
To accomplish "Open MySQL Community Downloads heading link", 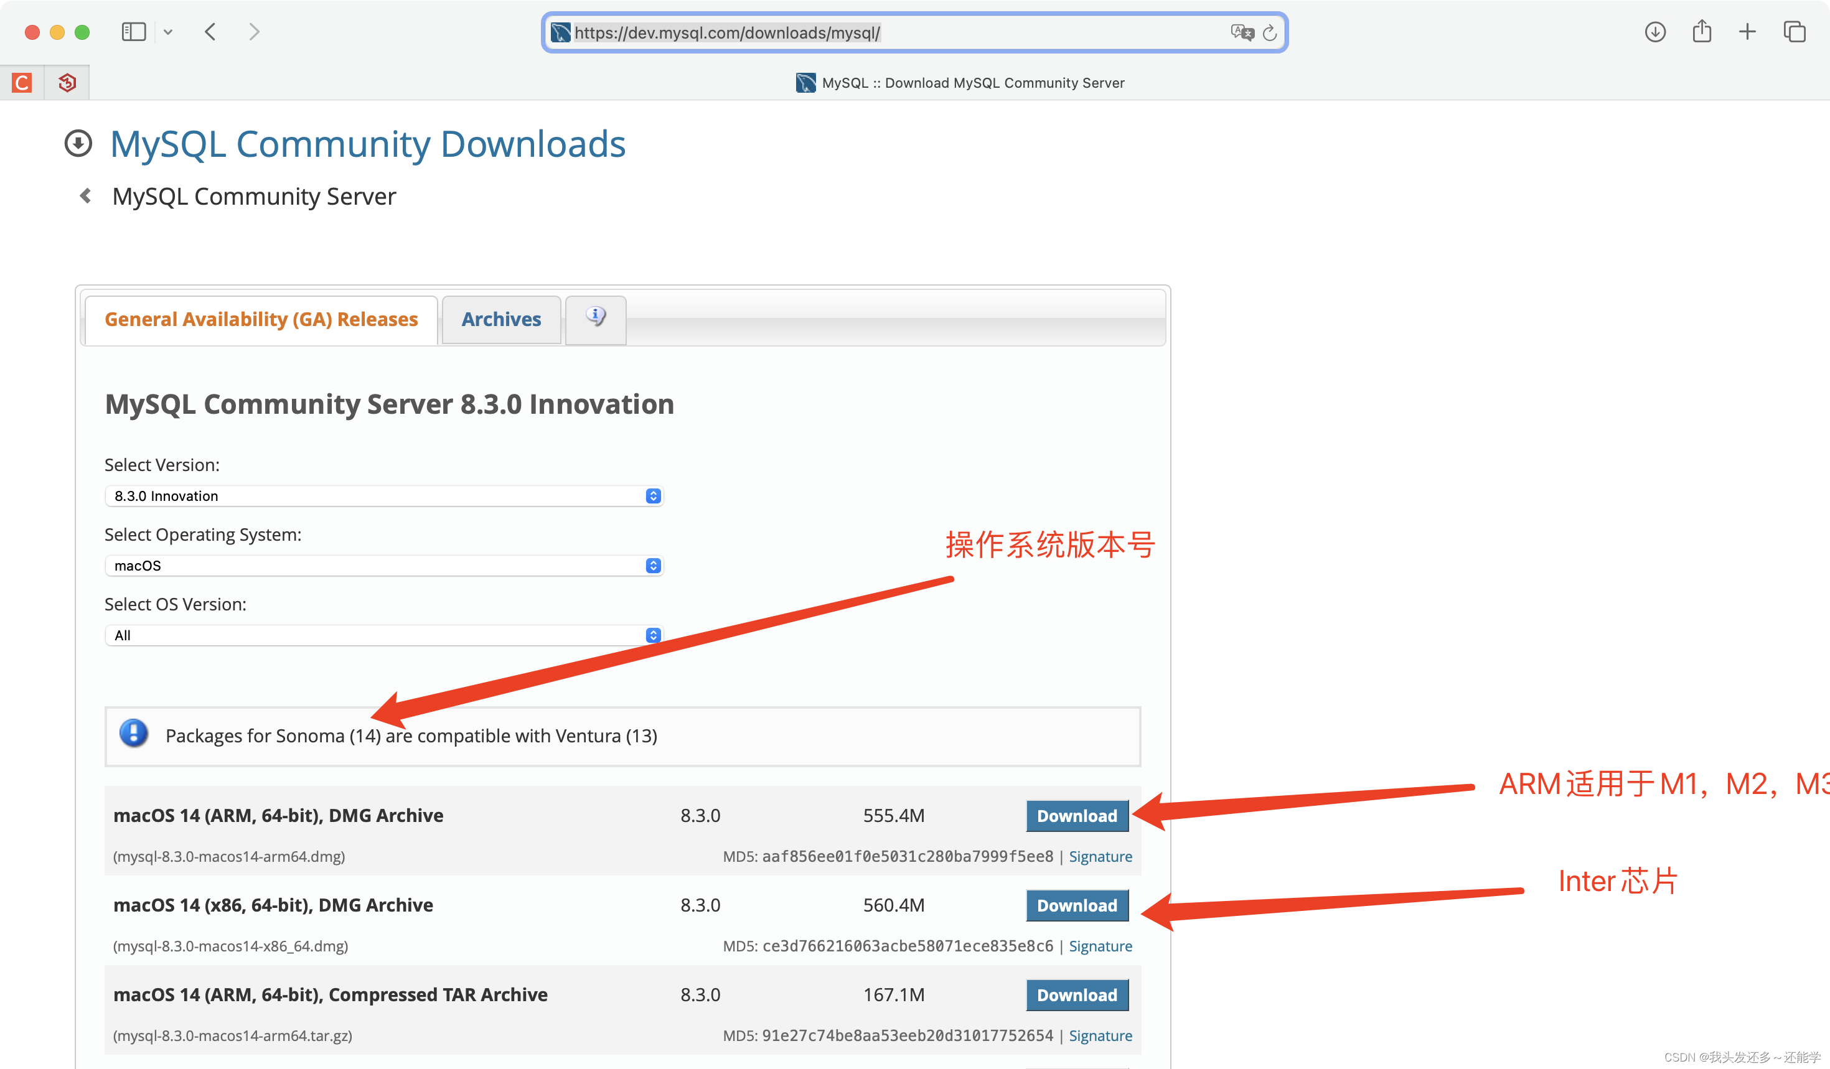I will click(367, 144).
